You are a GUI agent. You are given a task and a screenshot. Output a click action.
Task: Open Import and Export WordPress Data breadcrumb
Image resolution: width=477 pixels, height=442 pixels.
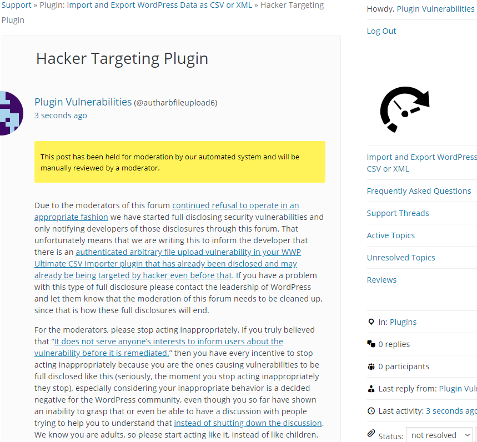click(159, 5)
